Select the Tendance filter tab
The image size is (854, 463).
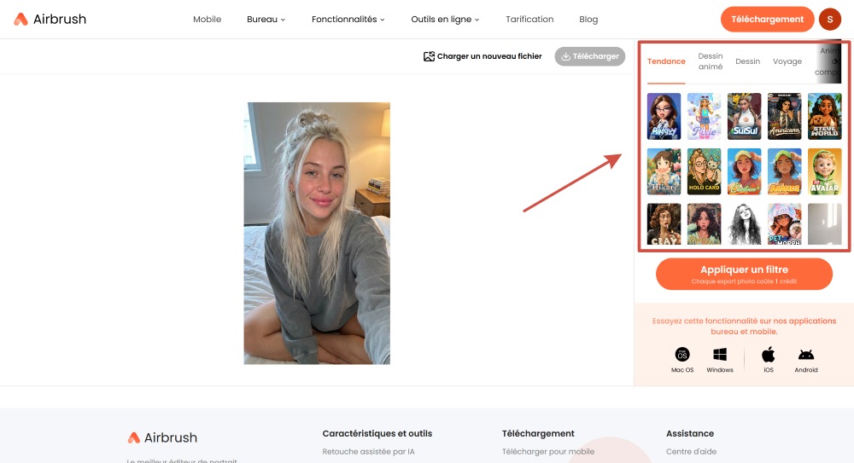coord(666,61)
